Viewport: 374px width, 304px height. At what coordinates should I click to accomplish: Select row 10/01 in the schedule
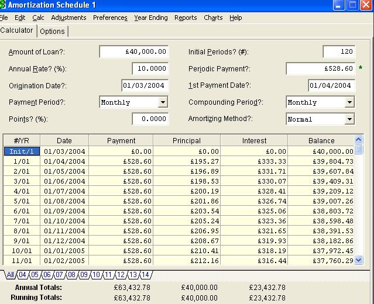(x=22, y=251)
